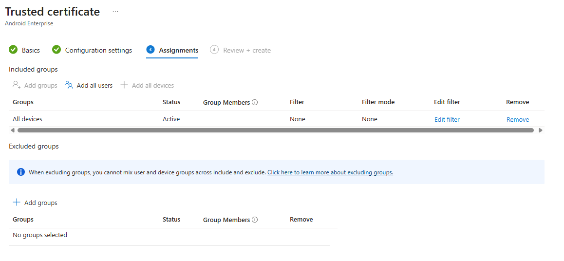Open the Basics step tab

pos(31,50)
